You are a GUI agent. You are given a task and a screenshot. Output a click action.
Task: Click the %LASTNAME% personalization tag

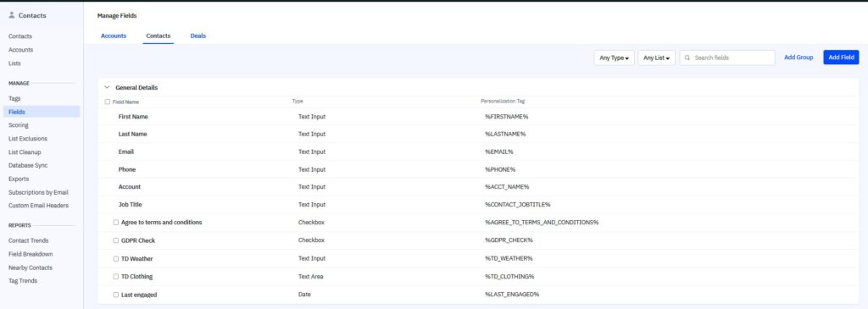coord(505,135)
